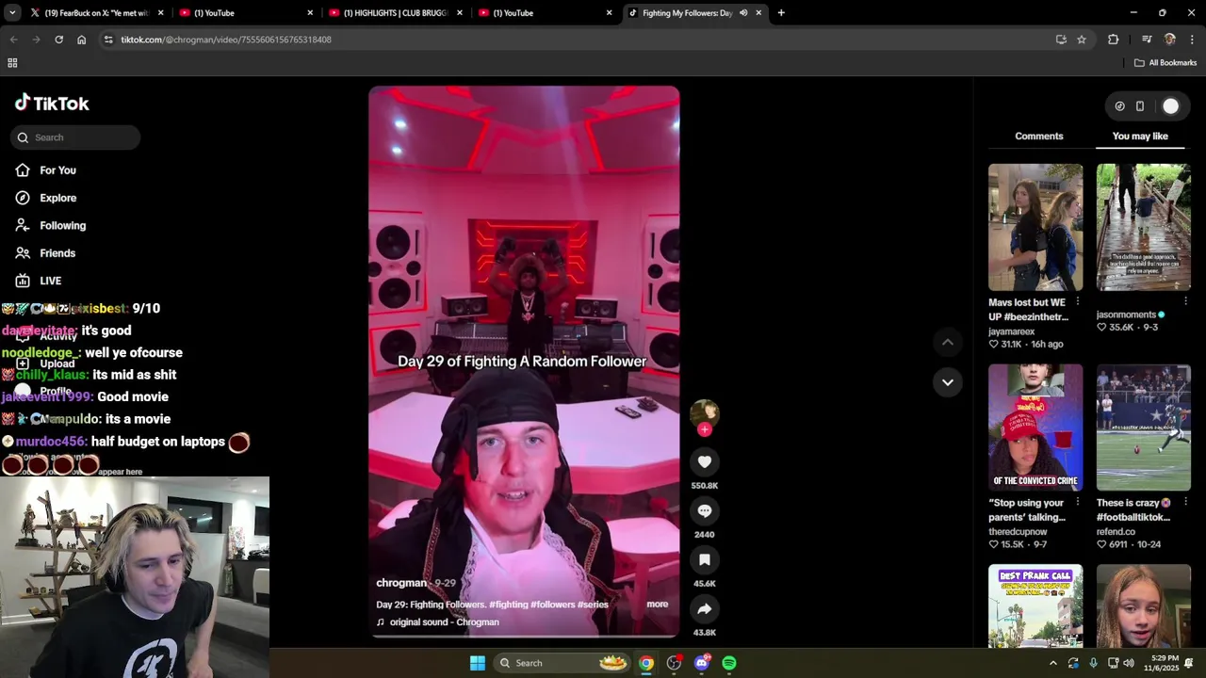This screenshot has height=678, width=1206.
Task: Switch to the Comments tab
Action: coord(1039,137)
